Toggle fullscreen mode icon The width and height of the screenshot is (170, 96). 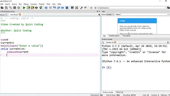[77, 8]
